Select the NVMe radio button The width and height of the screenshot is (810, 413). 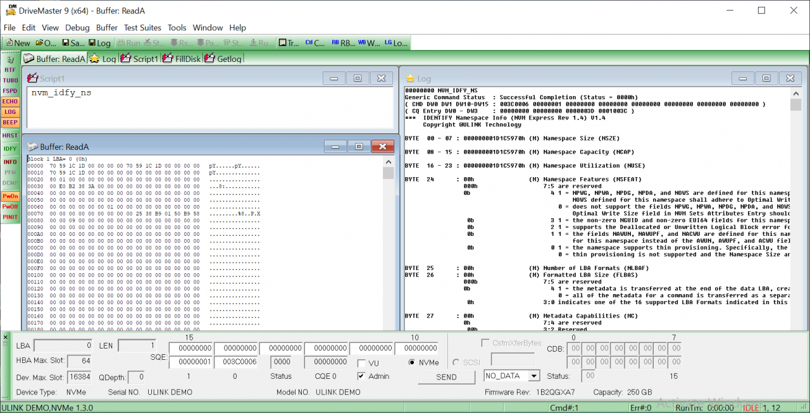point(412,362)
